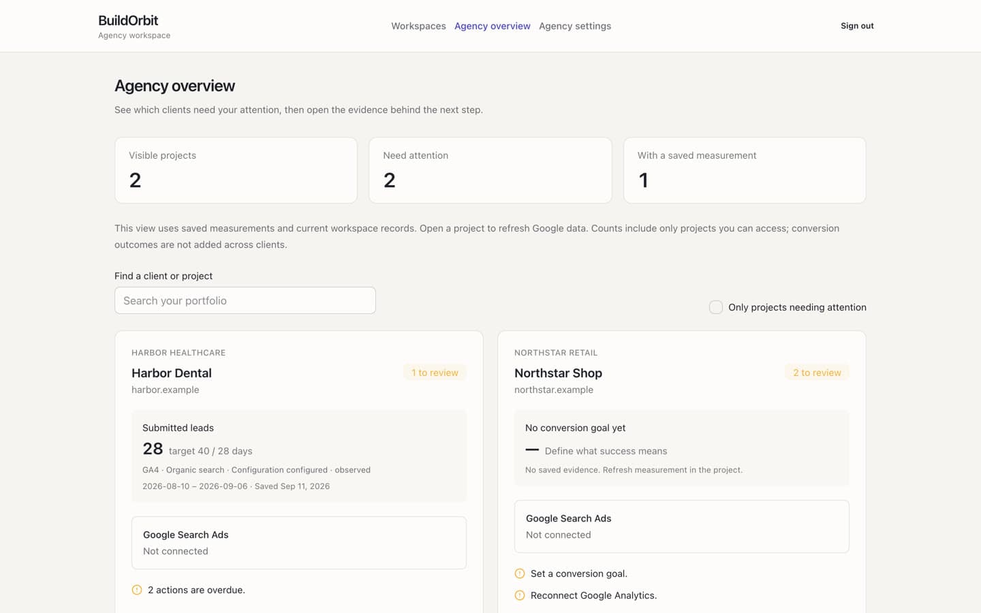Open the Northstar Shop project
Screen dimensions: 981x613
tap(558, 373)
